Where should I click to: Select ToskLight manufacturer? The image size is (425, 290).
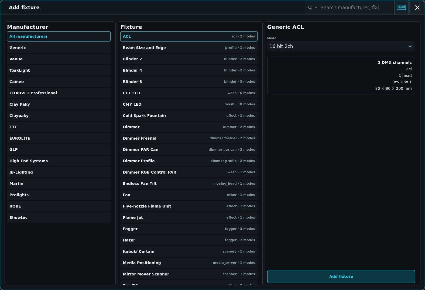coord(59,70)
